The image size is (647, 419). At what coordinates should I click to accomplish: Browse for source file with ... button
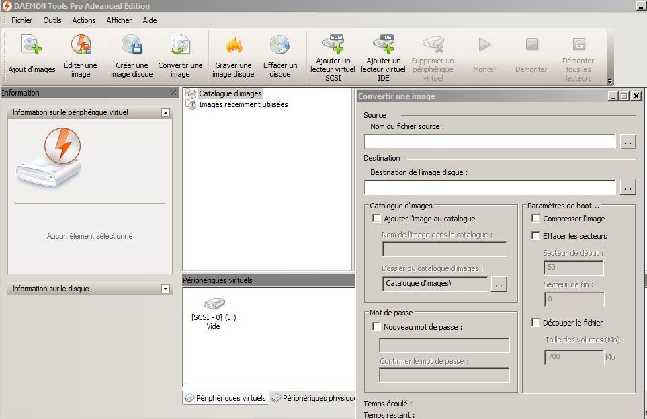628,142
